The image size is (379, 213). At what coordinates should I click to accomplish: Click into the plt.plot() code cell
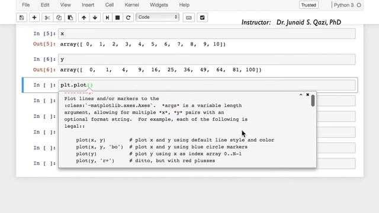[x=207, y=85]
